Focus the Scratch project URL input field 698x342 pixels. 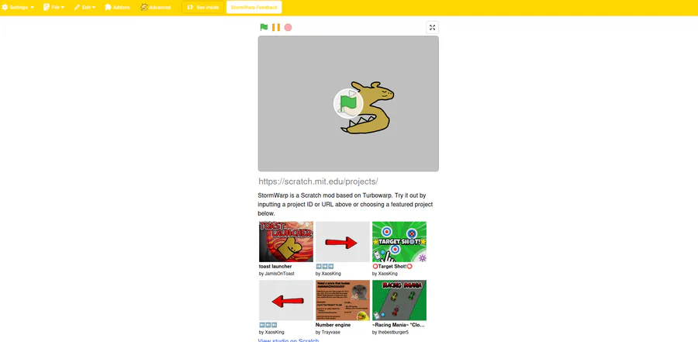tap(348, 181)
